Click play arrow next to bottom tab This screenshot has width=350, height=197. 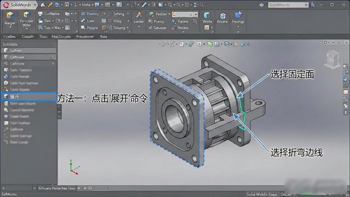79,188
